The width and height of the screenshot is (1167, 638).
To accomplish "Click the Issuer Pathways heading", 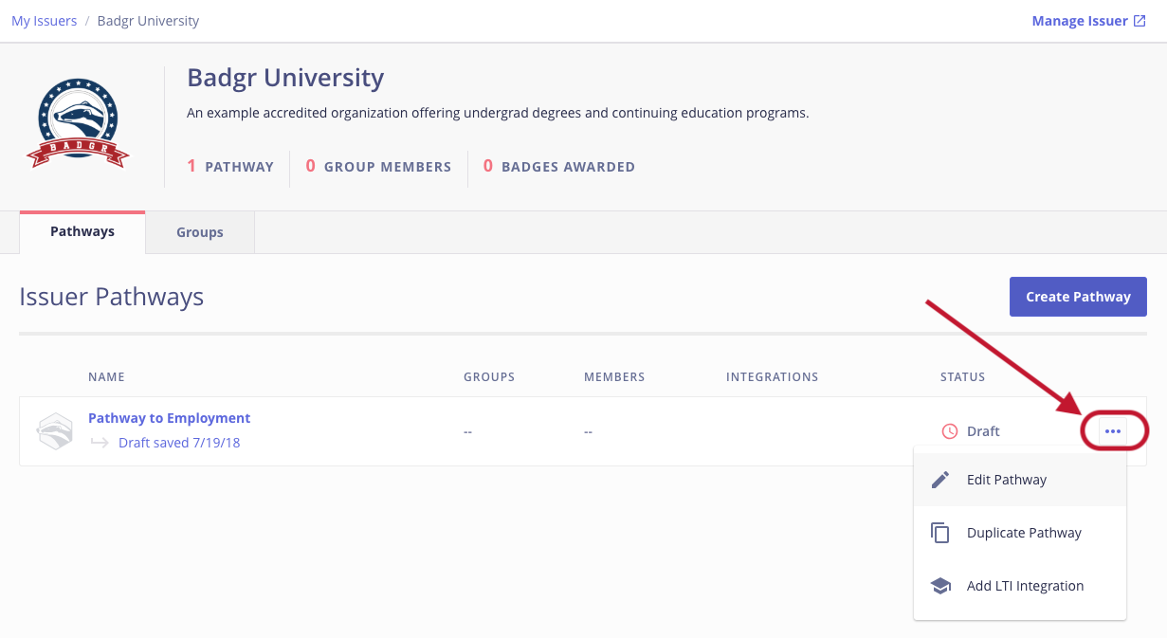I will [112, 297].
